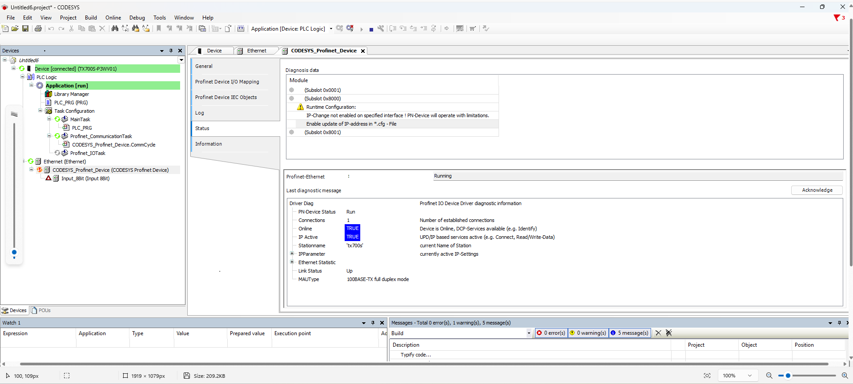Click the Find binoculars icon
Image resolution: width=853 pixels, height=384 pixels.
click(115, 28)
